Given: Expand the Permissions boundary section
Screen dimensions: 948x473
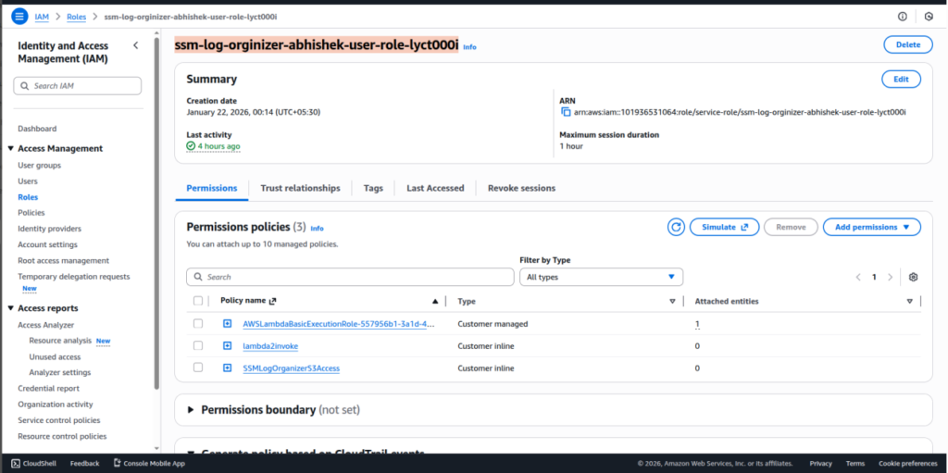Looking at the screenshot, I should [191, 410].
